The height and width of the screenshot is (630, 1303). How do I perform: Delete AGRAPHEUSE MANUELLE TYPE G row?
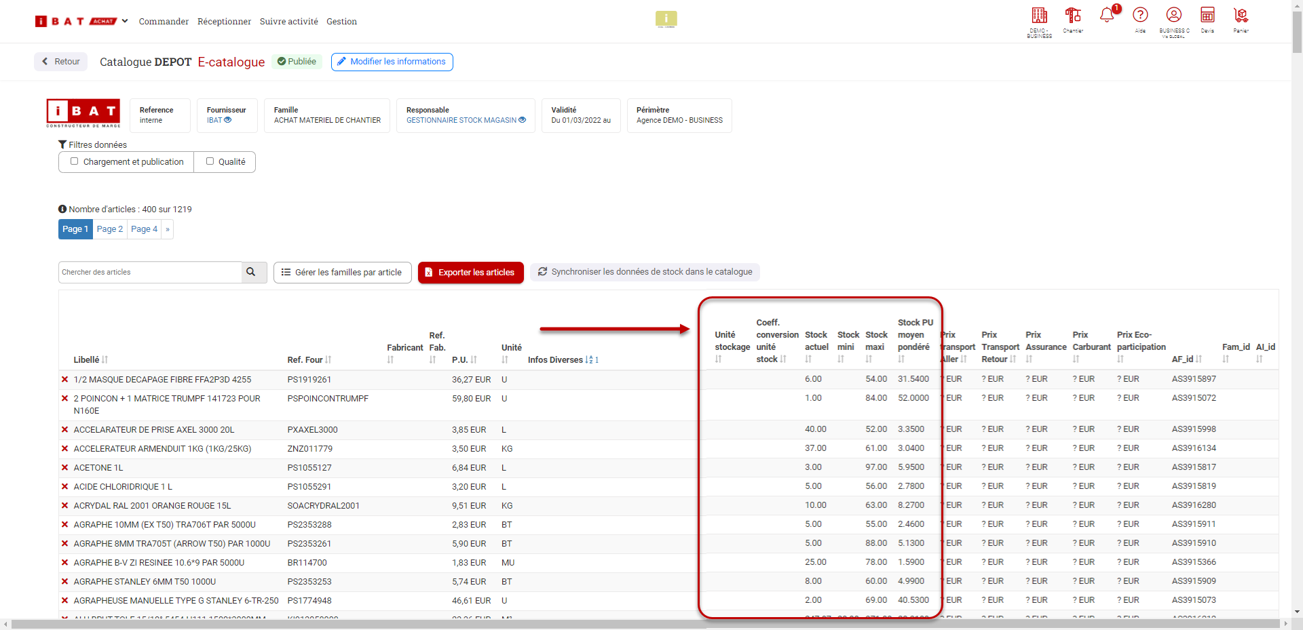(65, 601)
